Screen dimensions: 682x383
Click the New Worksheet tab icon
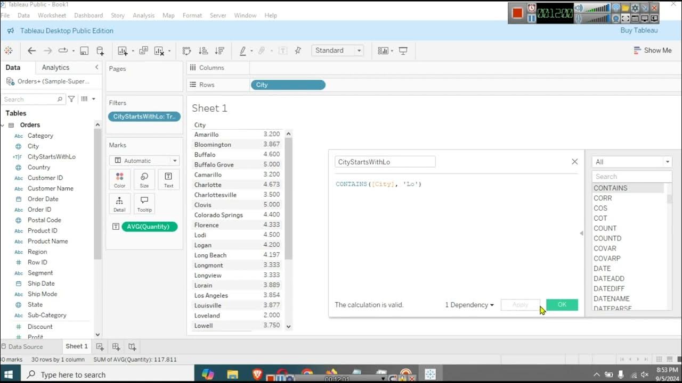(100, 346)
